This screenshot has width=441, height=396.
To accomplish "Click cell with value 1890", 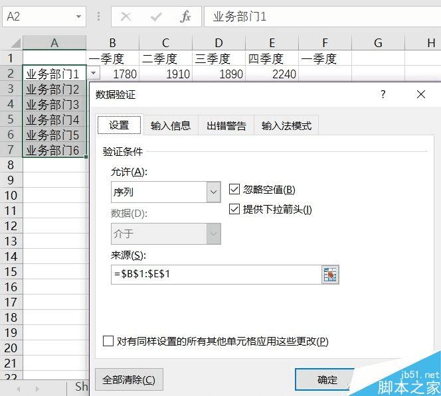I will [x=219, y=74].
